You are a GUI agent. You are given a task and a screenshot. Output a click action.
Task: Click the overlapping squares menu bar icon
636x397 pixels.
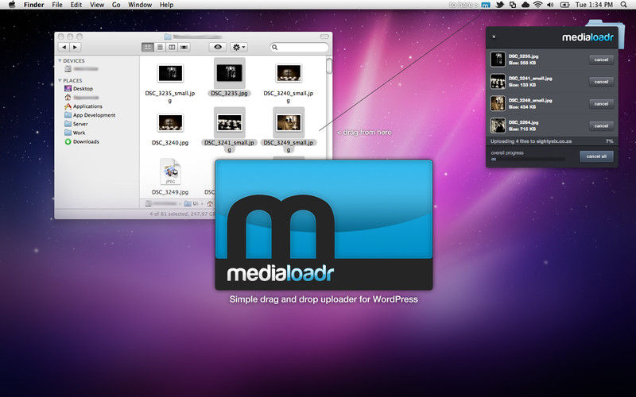[x=513, y=5]
